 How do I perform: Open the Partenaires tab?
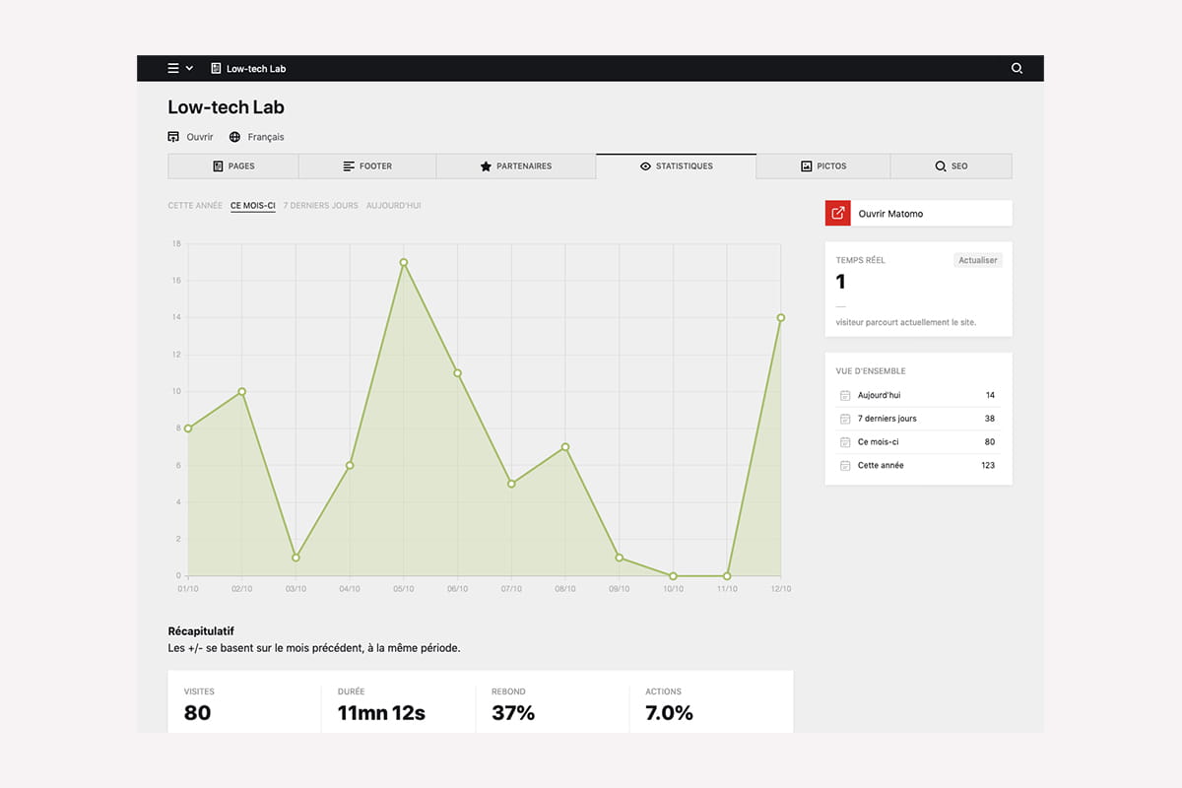pyautogui.click(x=515, y=166)
